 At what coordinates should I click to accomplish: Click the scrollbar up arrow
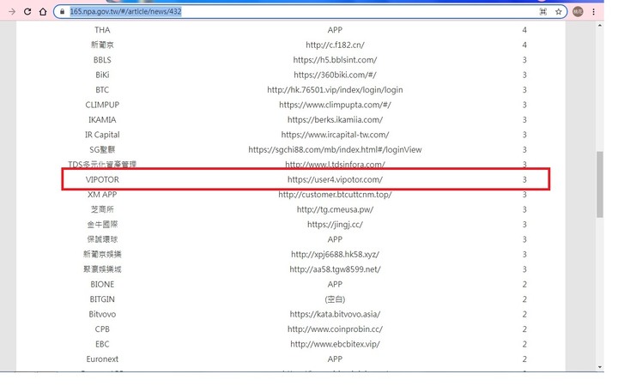(x=600, y=26)
